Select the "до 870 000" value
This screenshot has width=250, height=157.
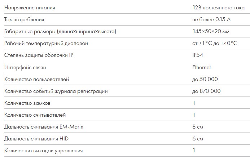click(x=206, y=91)
